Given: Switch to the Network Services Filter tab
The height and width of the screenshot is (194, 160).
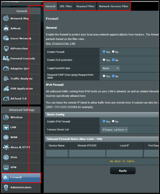Looking at the screenshot, I should coord(113,6).
